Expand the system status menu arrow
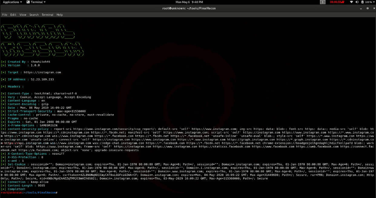 click(374, 2)
